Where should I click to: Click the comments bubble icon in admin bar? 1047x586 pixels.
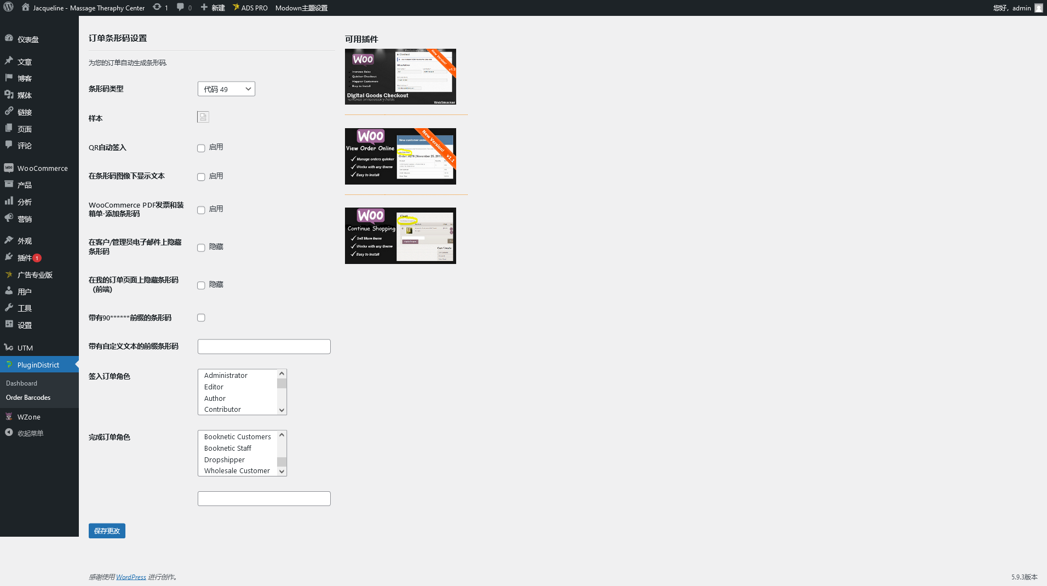click(x=180, y=8)
